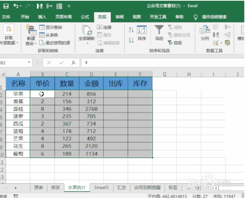
Task: Click the cell containing 367
Action: tap(67, 124)
